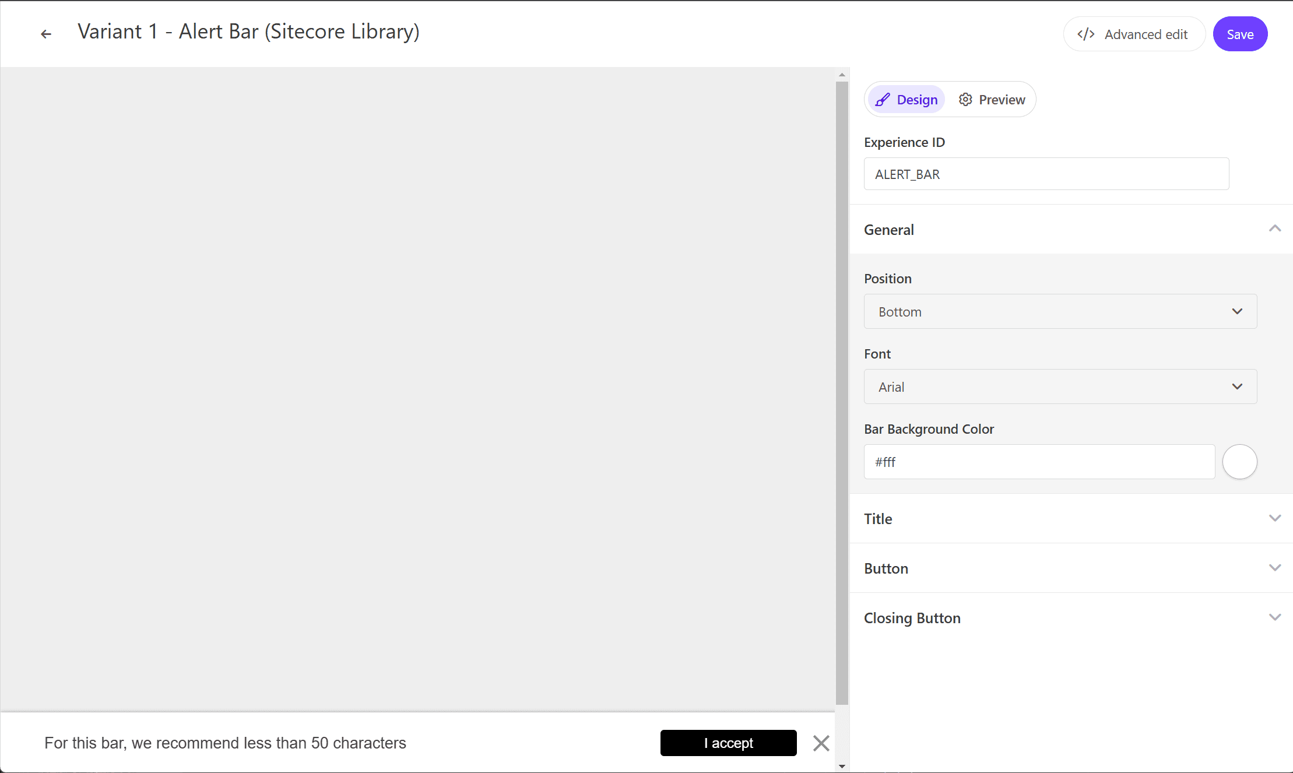This screenshot has width=1293, height=773.
Task: Expand the Closing Button section
Action: [1275, 617]
